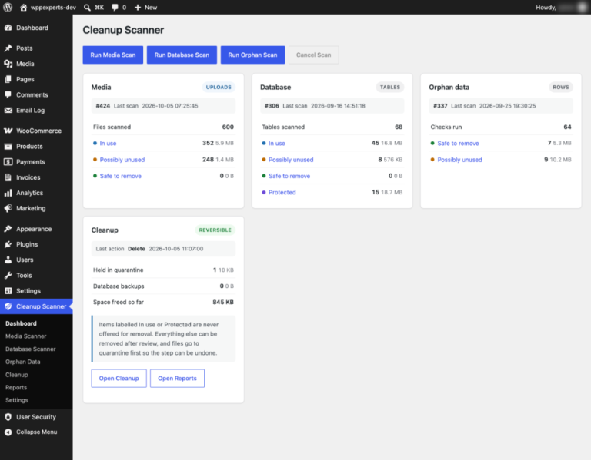Click the Cancel Scan button
This screenshot has height=460, width=591.
click(314, 55)
